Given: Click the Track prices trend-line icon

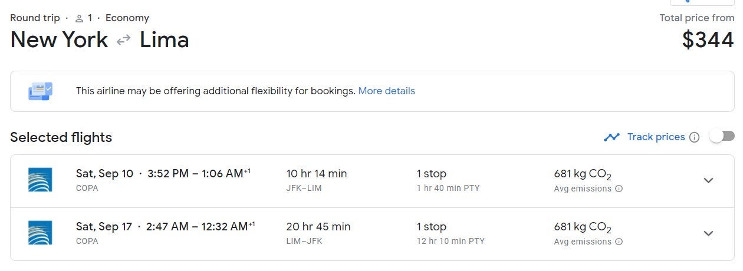Looking at the screenshot, I should [x=612, y=137].
